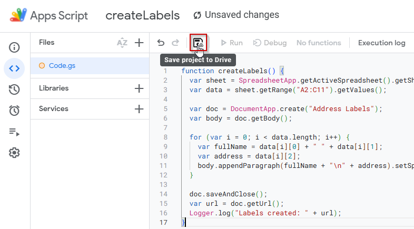Place cursor in function createLabels line
This screenshot has height=229, width=414.
[232, 71]
